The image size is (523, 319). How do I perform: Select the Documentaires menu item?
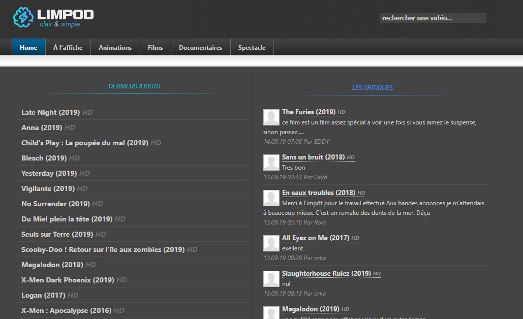[200, 47]
